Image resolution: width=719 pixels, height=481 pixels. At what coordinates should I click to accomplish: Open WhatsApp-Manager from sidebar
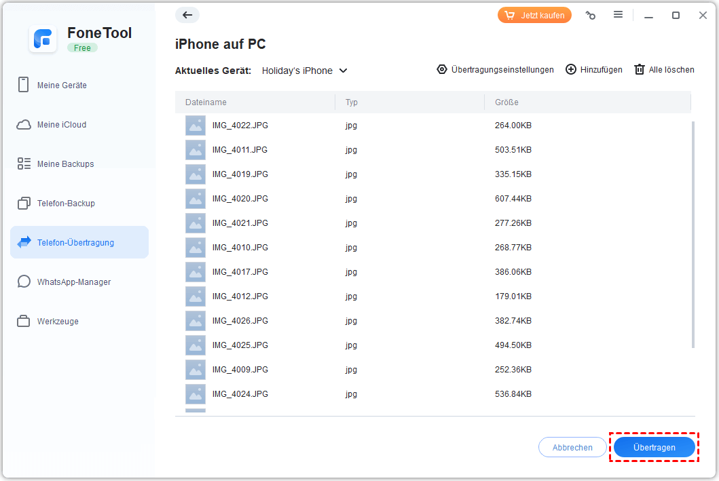point(73,282)
